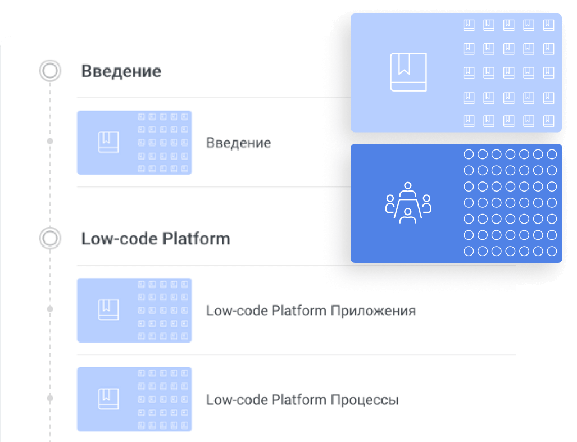Click the book icon in Процессы lesson thumbnail
Viewport: 577px width, 442px height.
108,399
